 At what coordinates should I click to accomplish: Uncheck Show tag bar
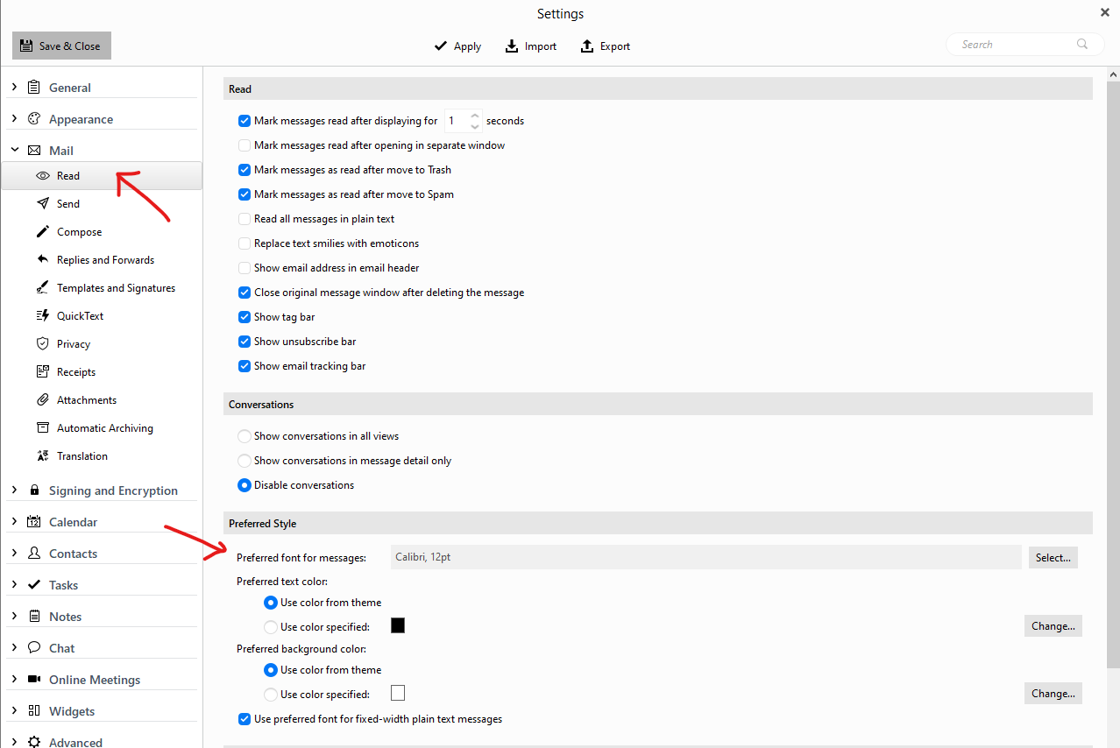click(x=244, y=316)
